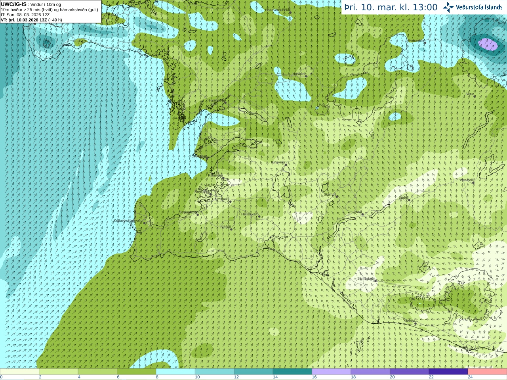The width and height of the screenshot is (507, 380).
Task: Select the 0–2 m/s pale legend swatch
Action: 19,372
